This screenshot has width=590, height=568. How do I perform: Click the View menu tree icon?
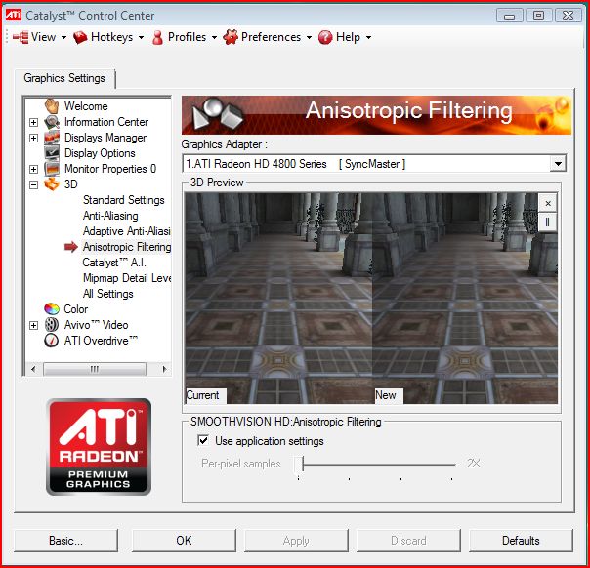[x=21, y=37]
